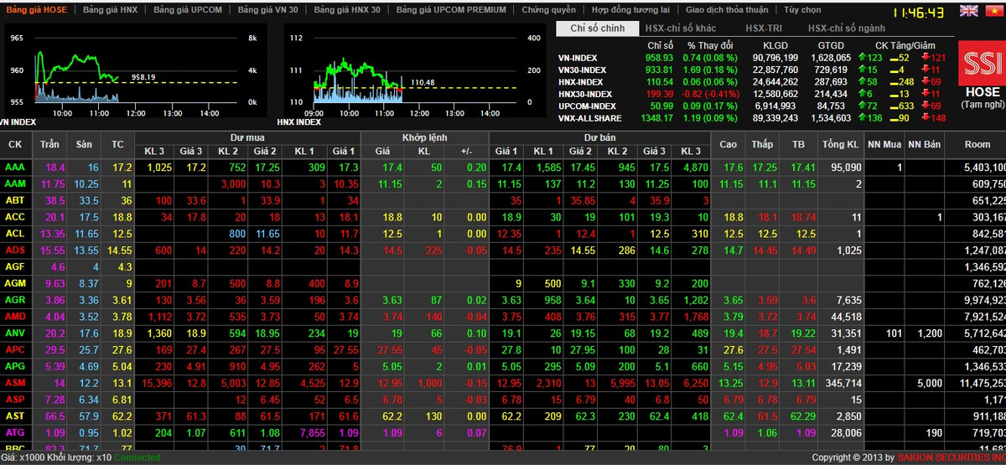The height and width of the screenshot is (465, 1006).
Task: Click green advancers arrow in VN-INDEX row
Action: coord(863,57)
